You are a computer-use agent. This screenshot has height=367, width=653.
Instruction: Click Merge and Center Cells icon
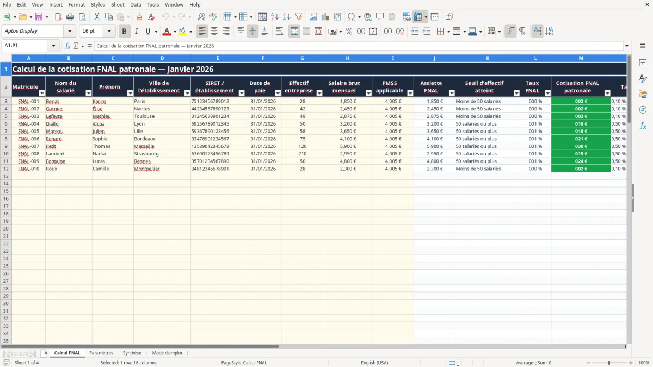point(294,32)
